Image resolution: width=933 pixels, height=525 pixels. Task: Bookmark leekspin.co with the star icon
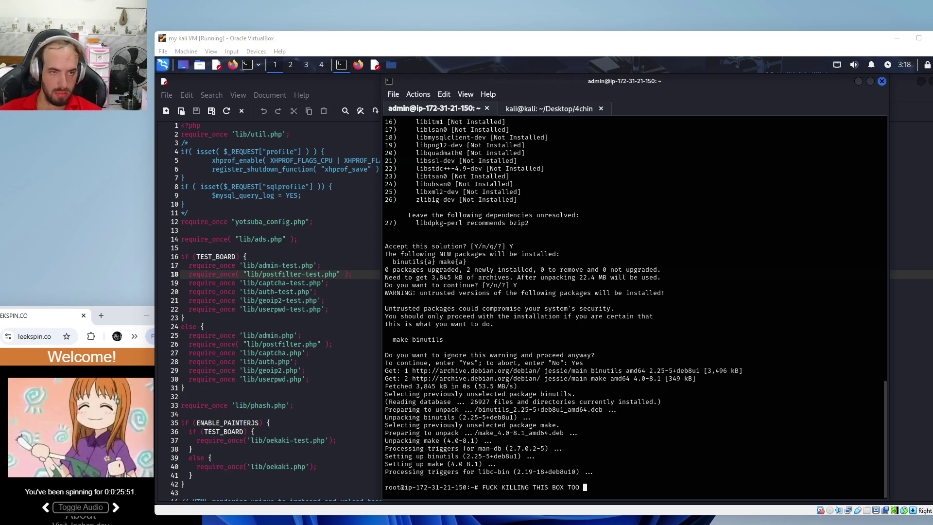coord(67,336)
